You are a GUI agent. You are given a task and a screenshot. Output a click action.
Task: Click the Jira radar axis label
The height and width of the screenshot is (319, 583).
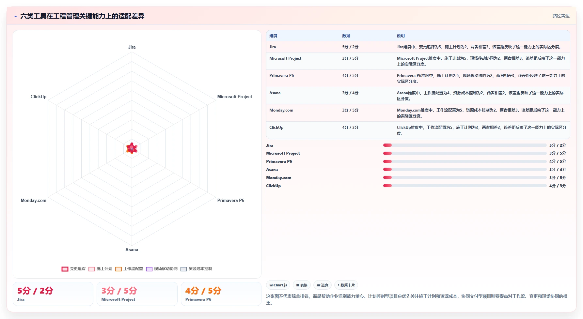pos(132,47)
